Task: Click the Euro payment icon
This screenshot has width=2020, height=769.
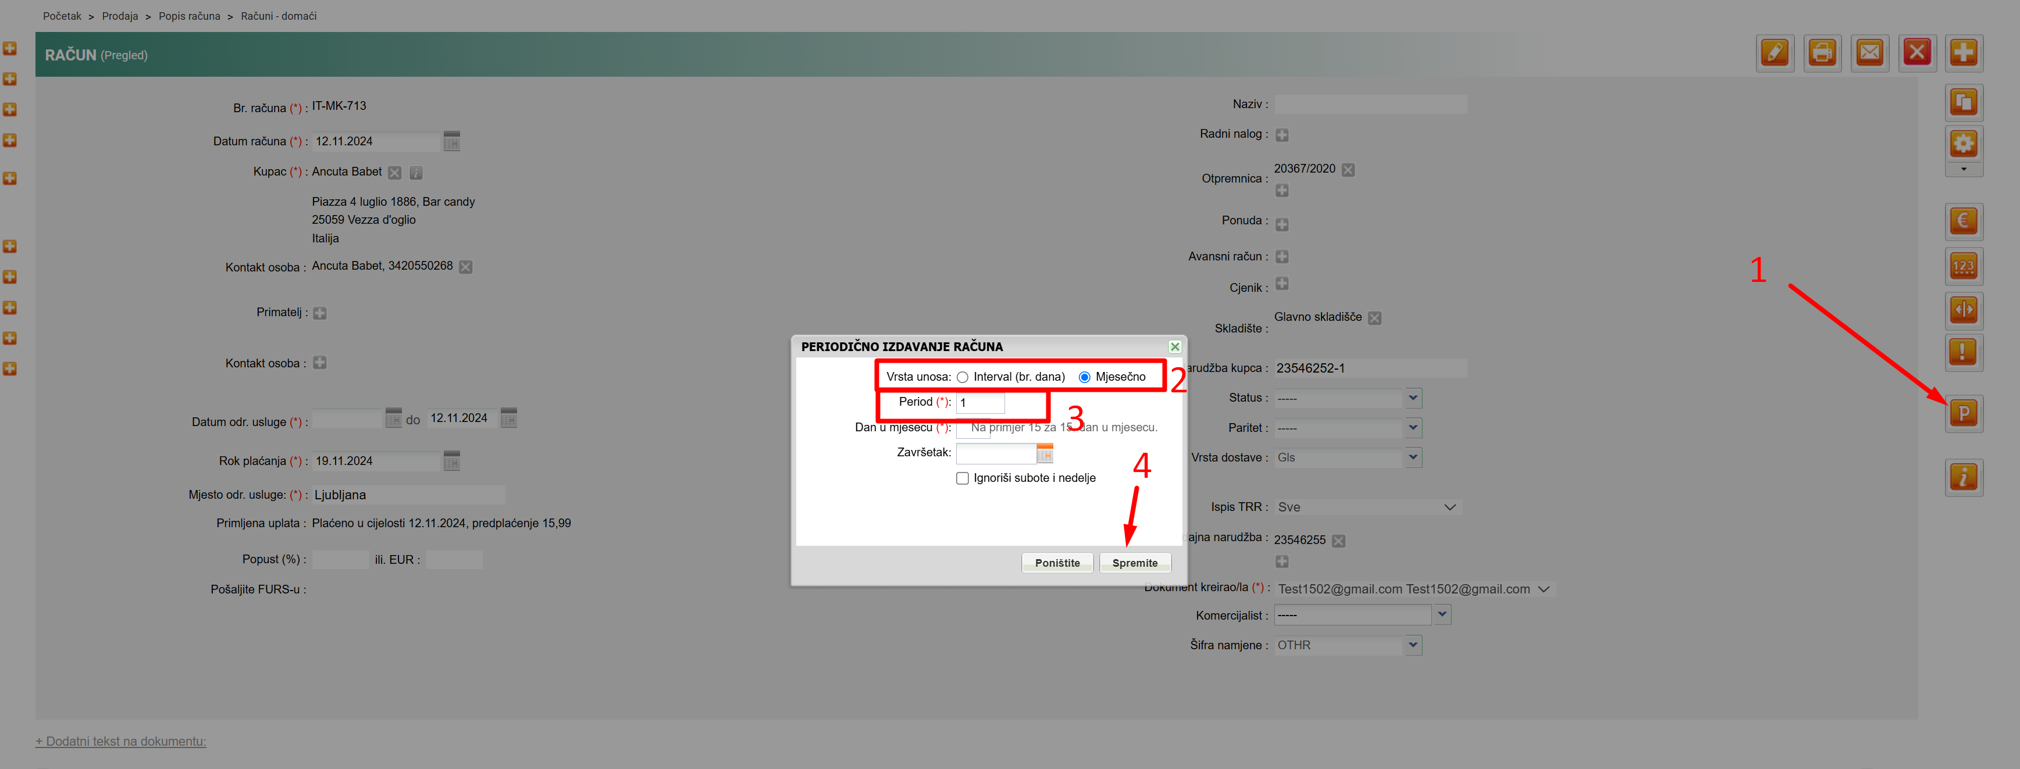Action: tap(1963, 221)
